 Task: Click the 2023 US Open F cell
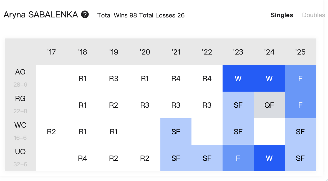click(238, 158)
